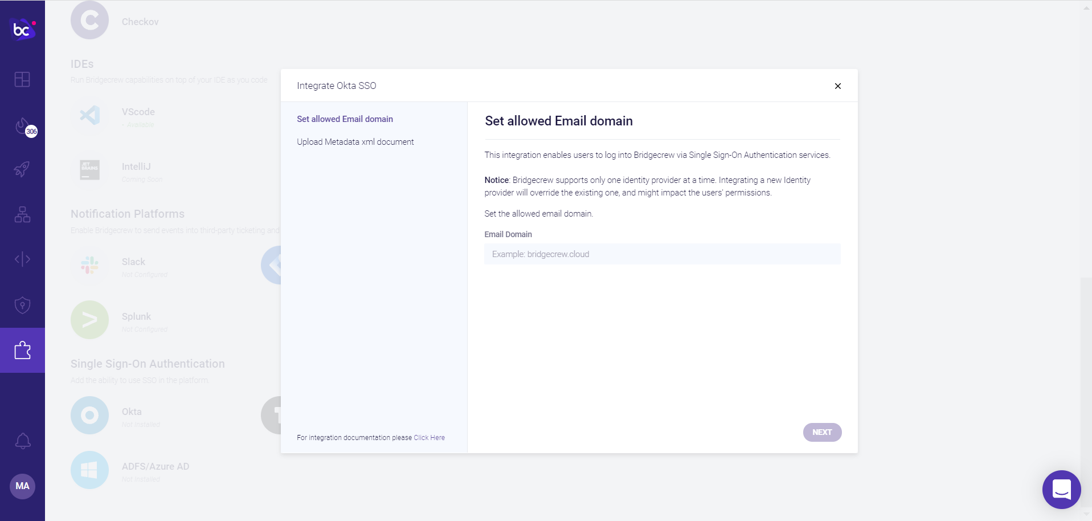Select the Checkov integration icon
Screen dimensions: 1092x521
[89, 21]
